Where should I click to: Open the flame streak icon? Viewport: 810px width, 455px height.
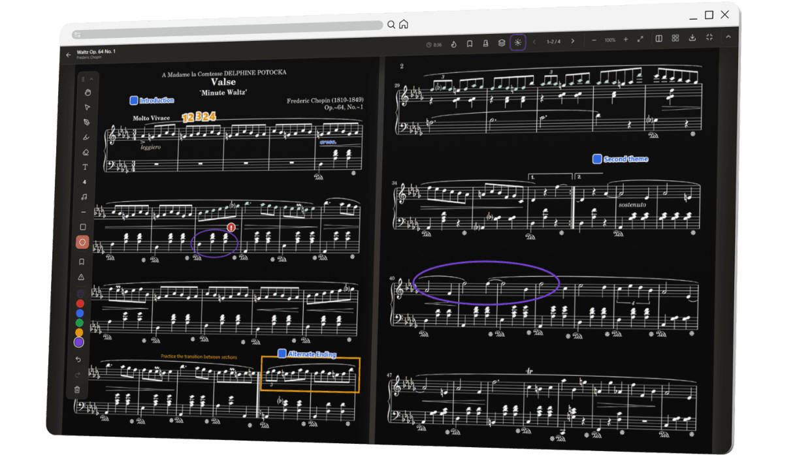(x=454, y=44)
